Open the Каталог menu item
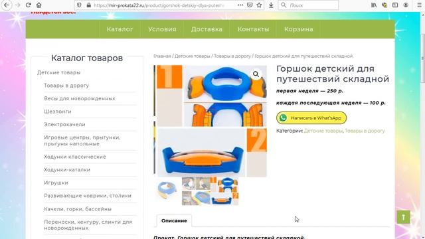This screenshot has width=425, height=239. click(120, 29)
